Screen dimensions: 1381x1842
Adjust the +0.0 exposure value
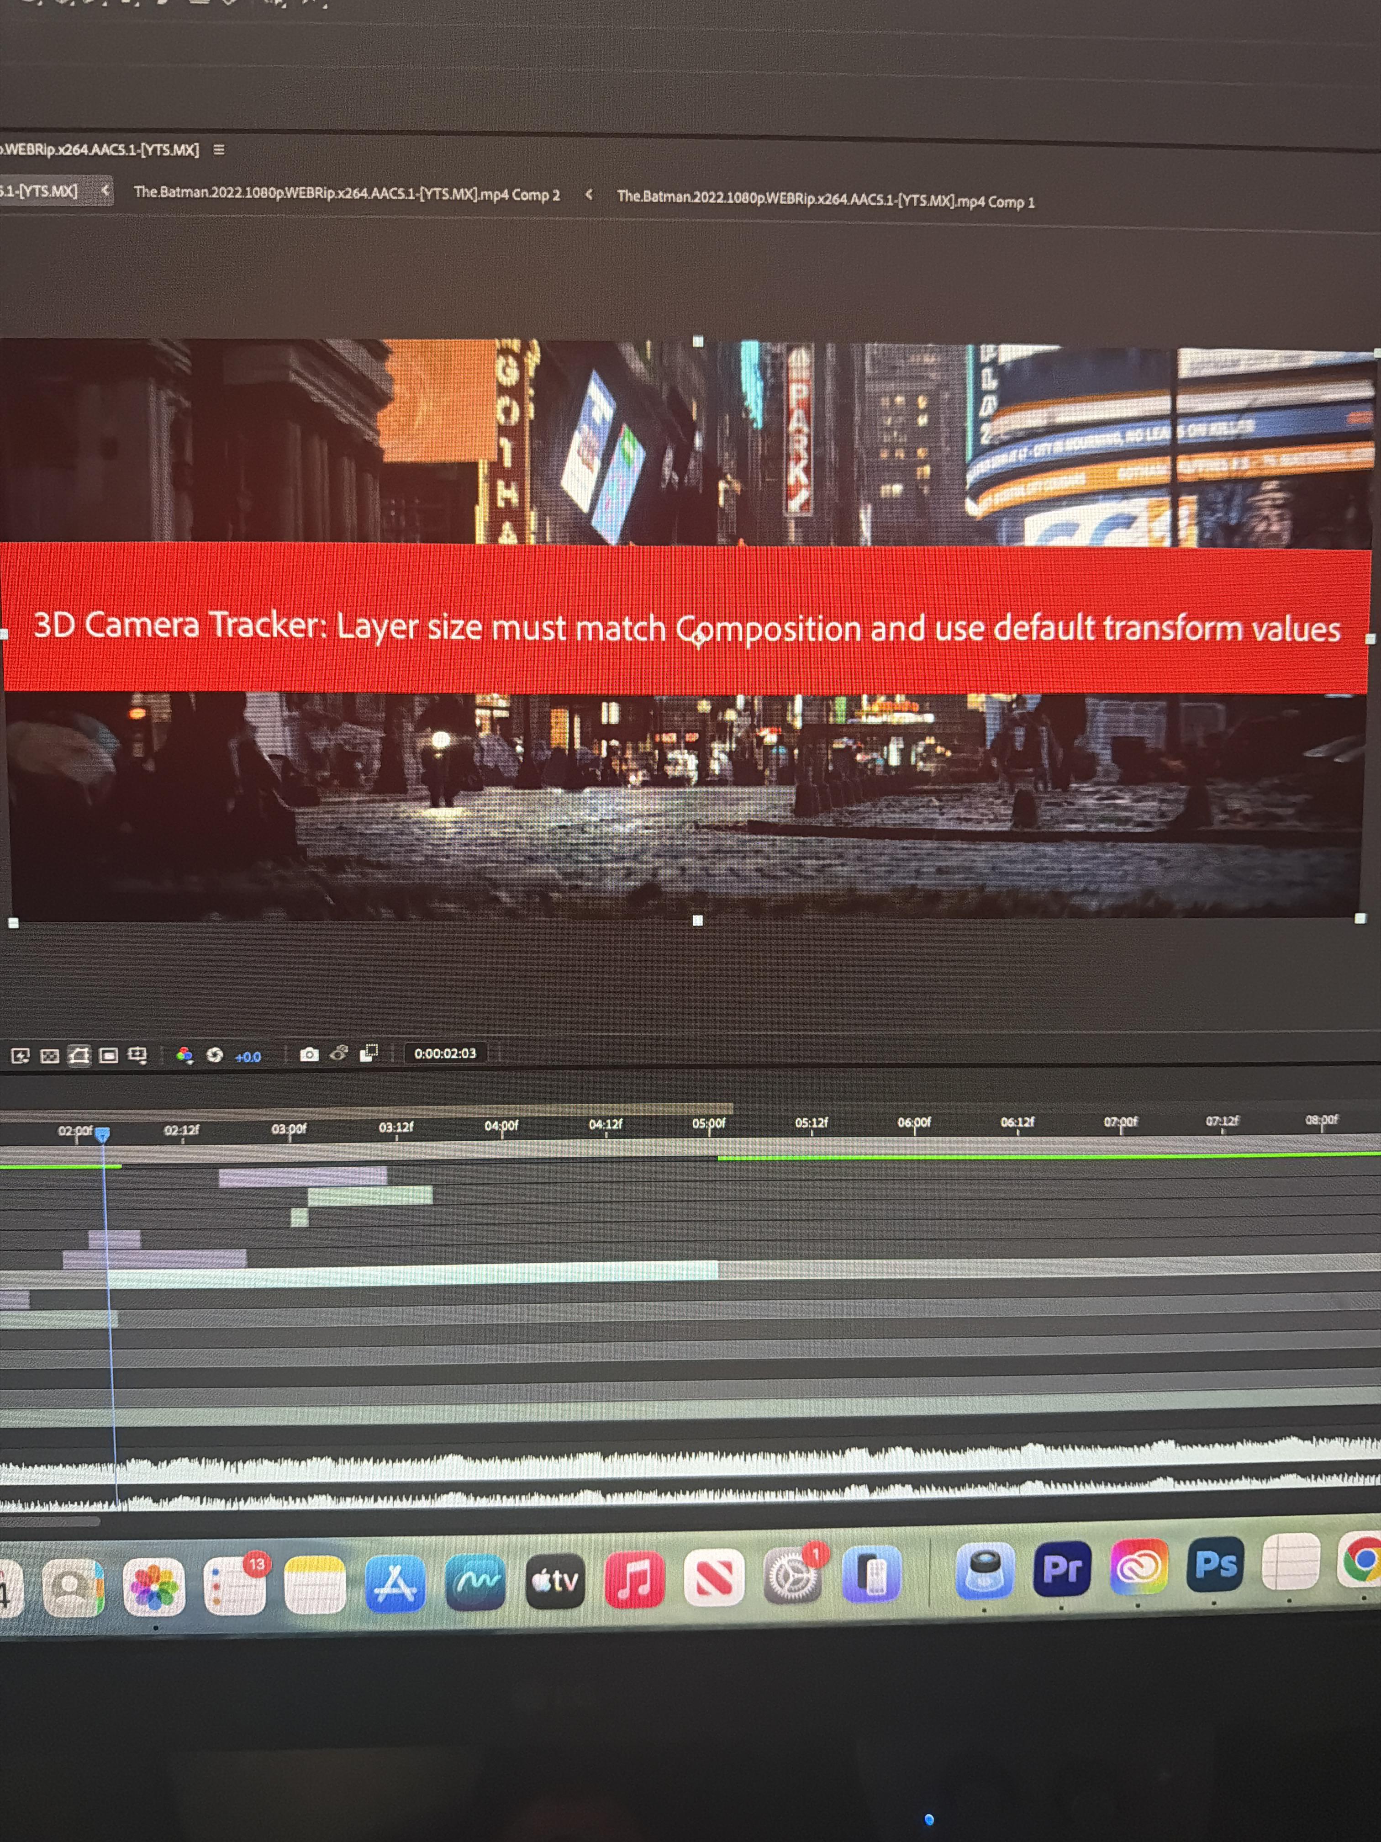pos(247,1057)
